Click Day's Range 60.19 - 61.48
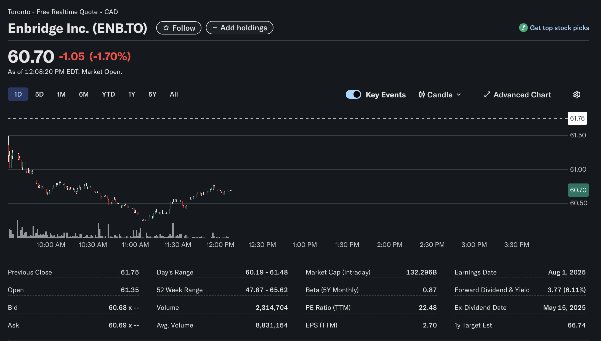This screenshot has height=341, width=601. click(x=267, y=272)
